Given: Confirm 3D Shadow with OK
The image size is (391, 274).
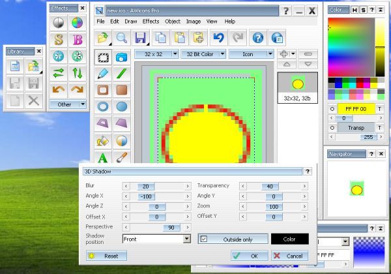Looking at the screenshot, I should 250,256.
